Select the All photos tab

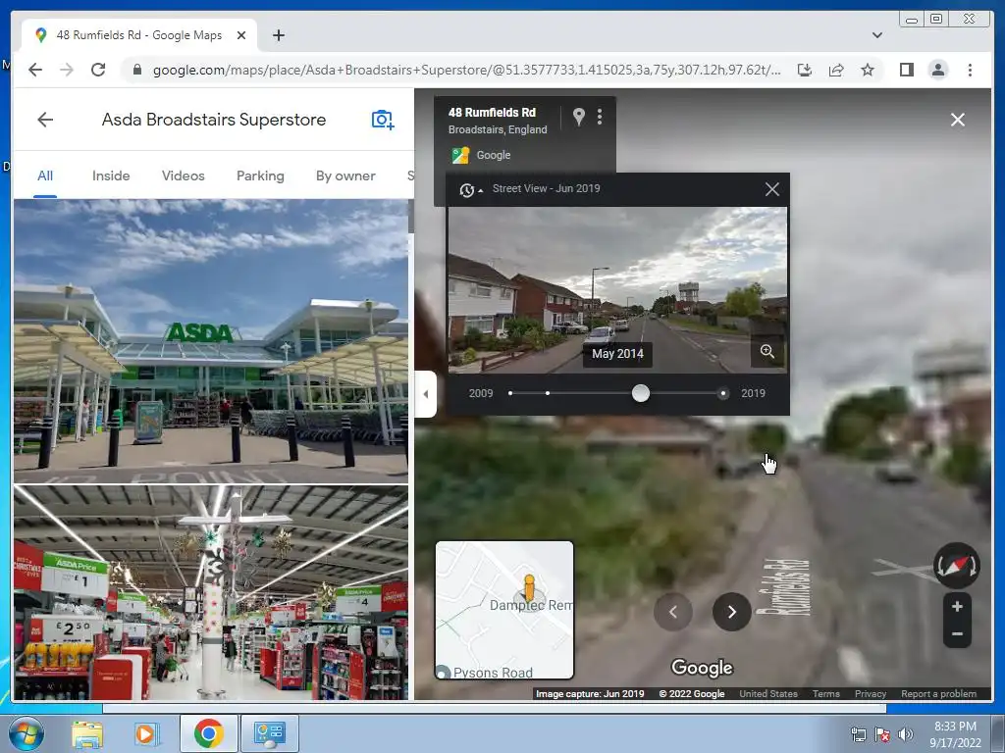coord(45,176)
